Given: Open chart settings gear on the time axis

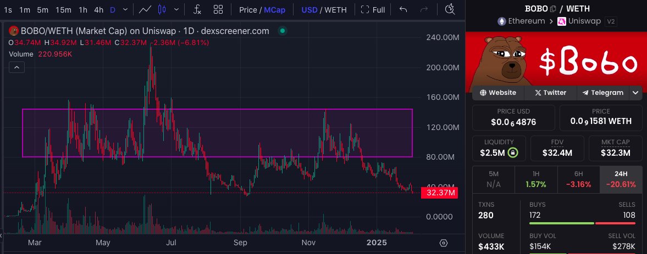Looking at the screenshot, I should point(444,243).
